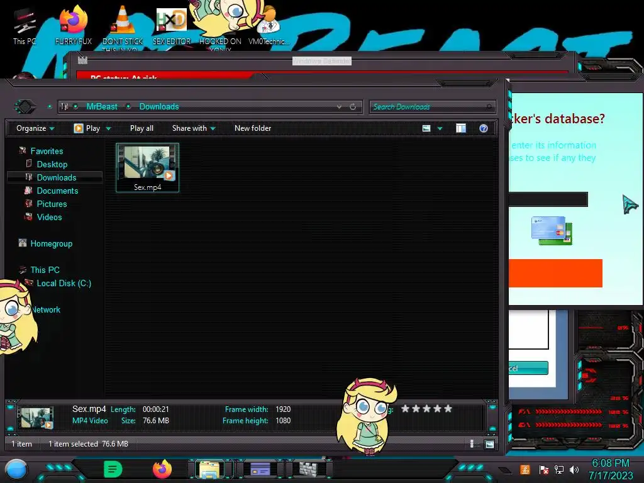Click Downloads in the address breadcrumb

coord(159,107)
